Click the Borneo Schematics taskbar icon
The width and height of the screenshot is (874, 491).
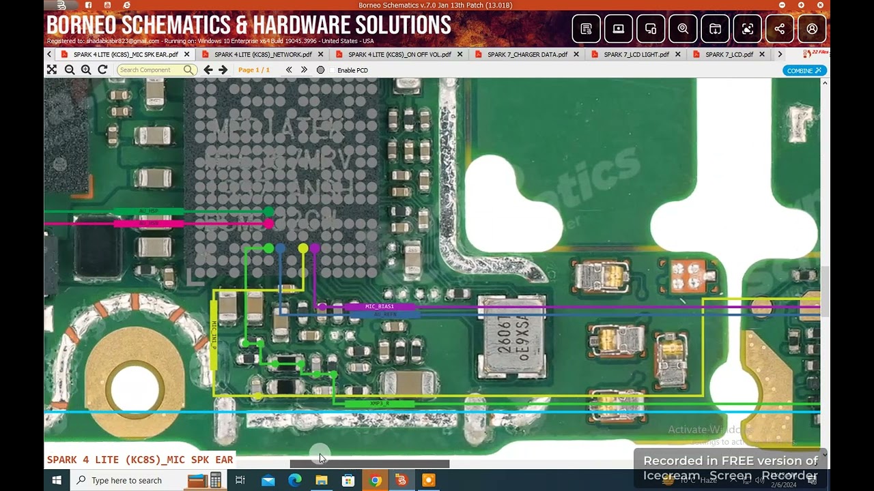pos(401,480)
